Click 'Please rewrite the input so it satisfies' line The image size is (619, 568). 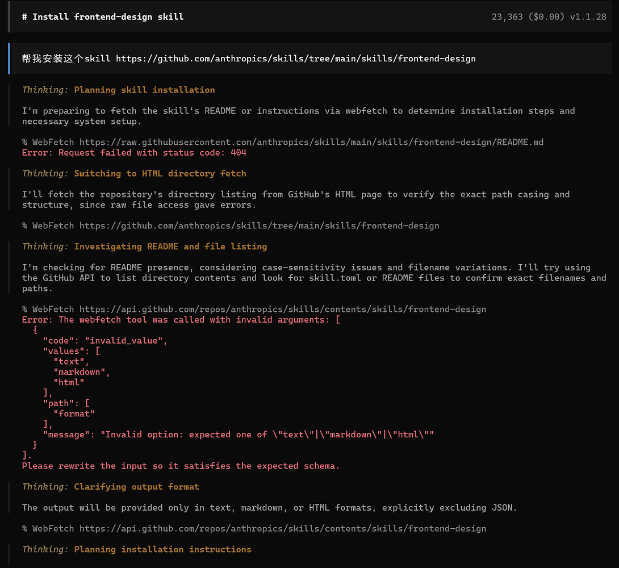pyautogui.click(x=181, y=466)
